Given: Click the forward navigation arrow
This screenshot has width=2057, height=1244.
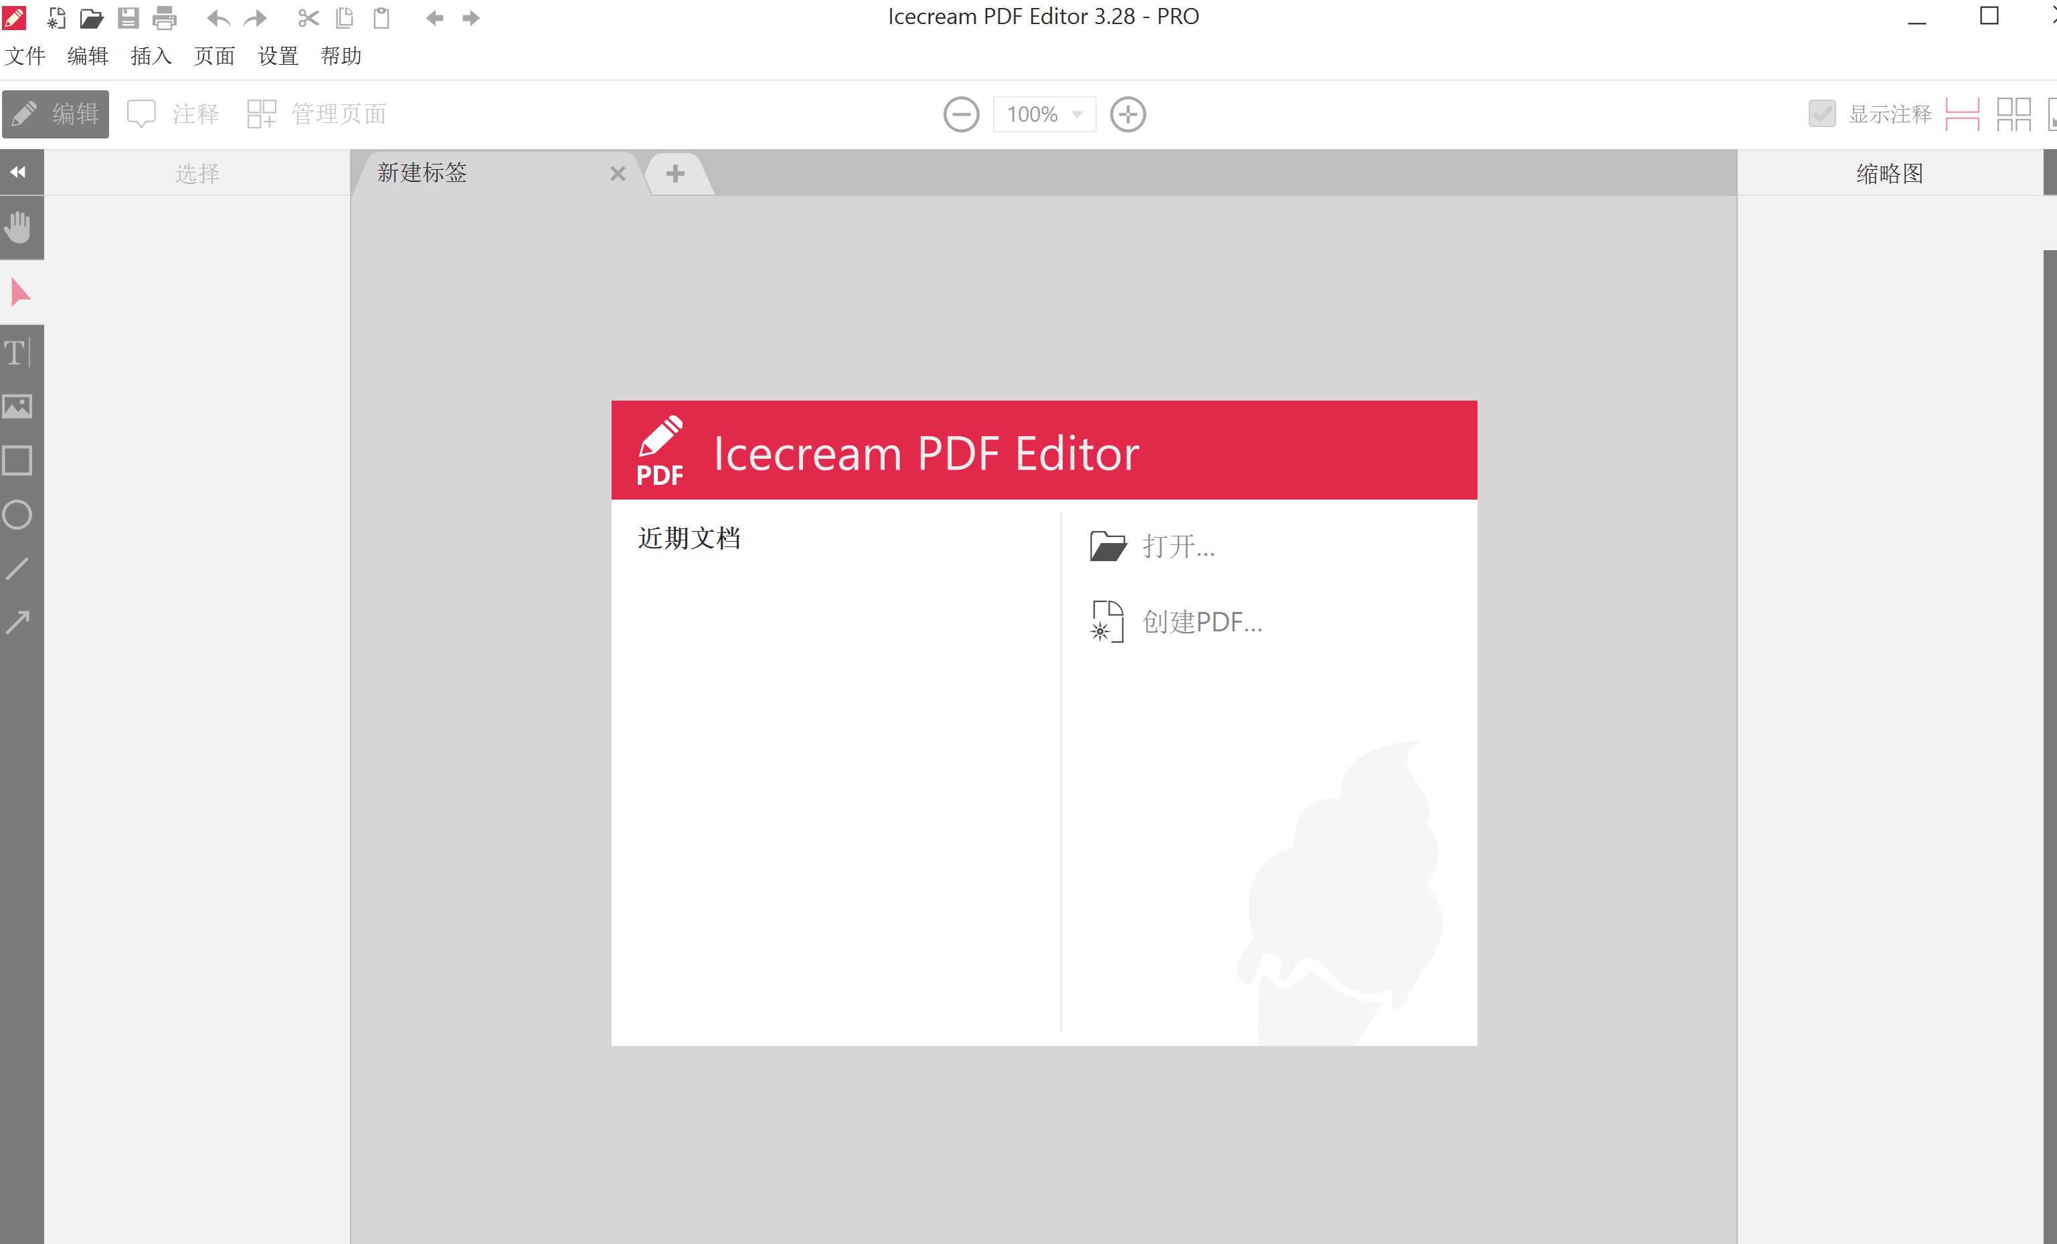Looking at the screenshot, I should point(471,18).
